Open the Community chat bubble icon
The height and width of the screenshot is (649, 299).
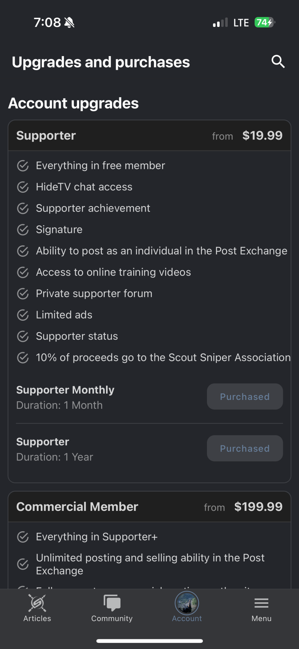pos(112,603)
